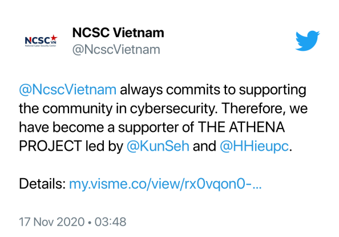The width and height of the screenshot is (339, 237).
Task: Open the NCSC logo profile avatar
Action: tap(41, 41)
